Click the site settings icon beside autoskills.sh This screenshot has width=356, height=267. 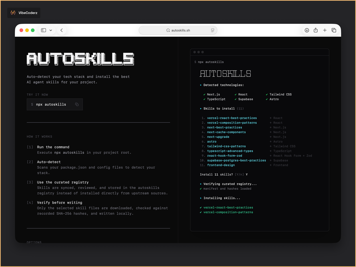[168, 30]
